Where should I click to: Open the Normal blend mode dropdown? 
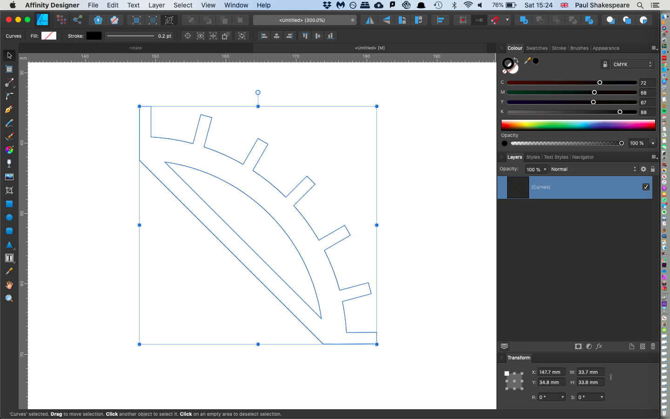pyautogui.click(x=593, y=169)
